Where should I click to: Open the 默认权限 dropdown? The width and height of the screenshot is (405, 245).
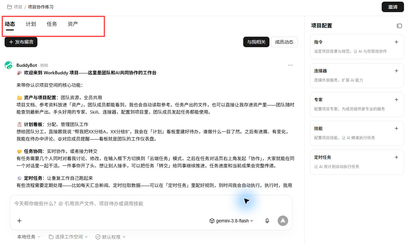point(111,237)
